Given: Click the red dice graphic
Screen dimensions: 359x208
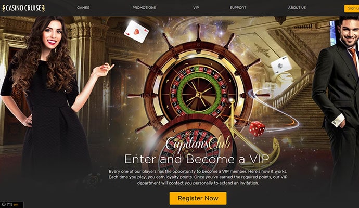Looking at the screenshot, I should pyautogui.click(x=257, y=129).
